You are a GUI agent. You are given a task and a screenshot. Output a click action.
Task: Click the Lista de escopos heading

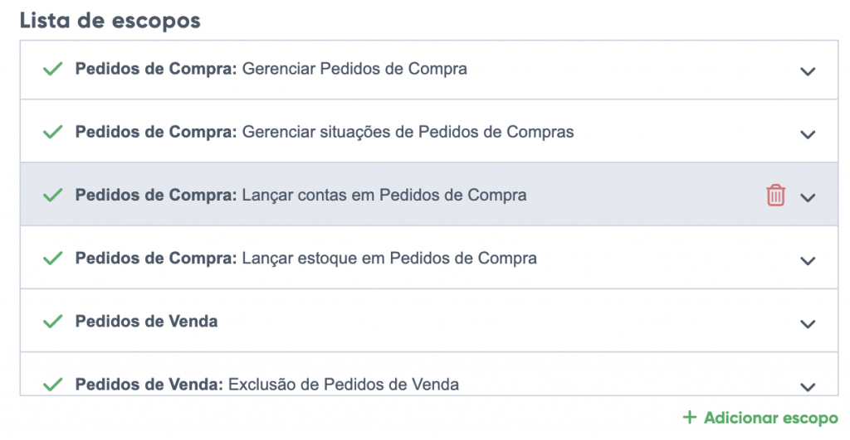[x=110, y=20]
